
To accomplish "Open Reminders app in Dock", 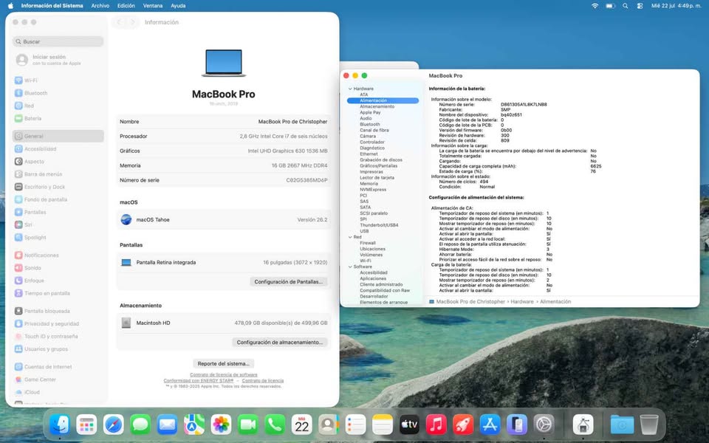I will click(x=355, y=425).
